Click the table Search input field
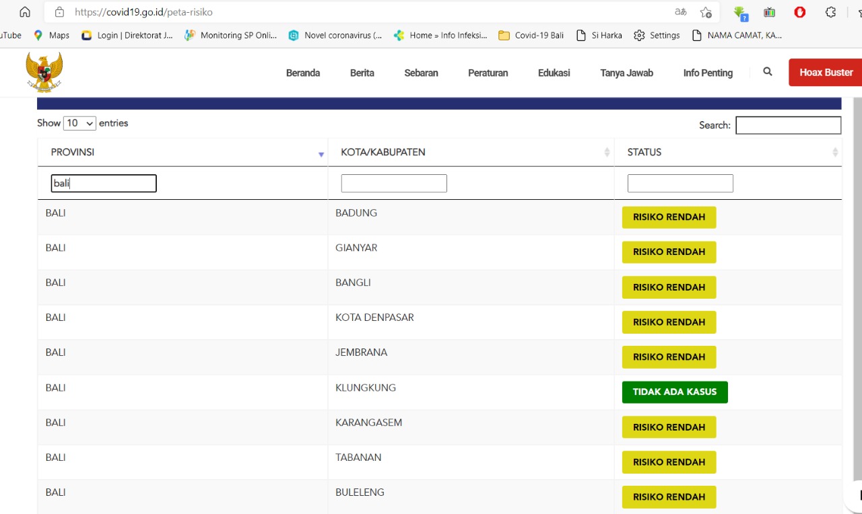The height and width of the screenshot is (514, 862). tap(788, 125)
